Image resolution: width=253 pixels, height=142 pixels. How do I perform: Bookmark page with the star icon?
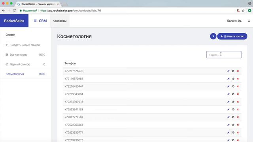pyautogui.click(x=243, y=11)
